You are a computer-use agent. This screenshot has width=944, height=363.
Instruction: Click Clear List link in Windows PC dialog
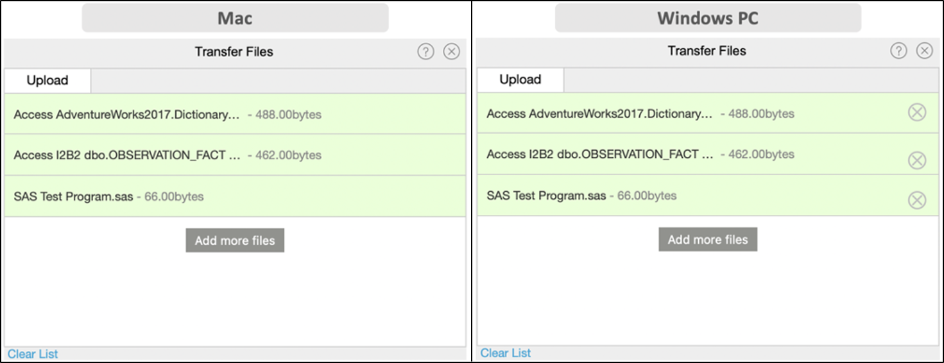click(x=506, y=353)
